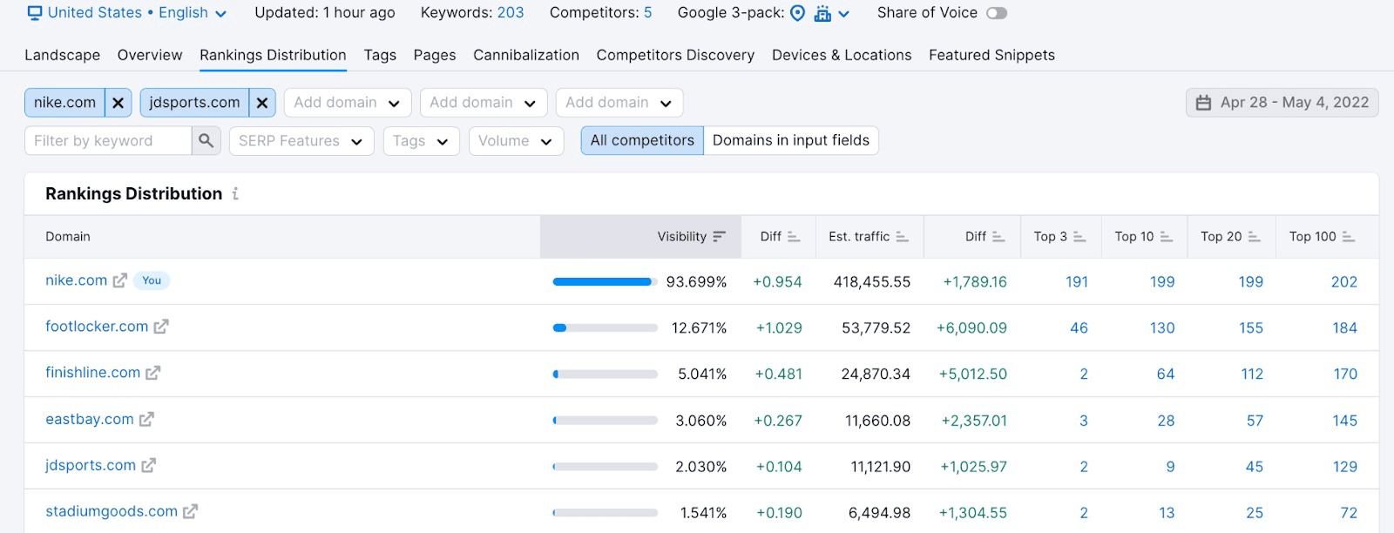Click calendar icon in date range button
Viewport: 1394px width, 533px height.
click(x=1203, y=103)
